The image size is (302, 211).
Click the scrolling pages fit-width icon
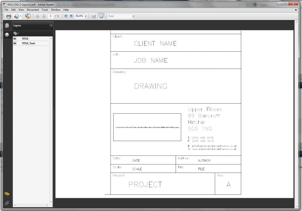pyautogui.click(x=93, y=16)
